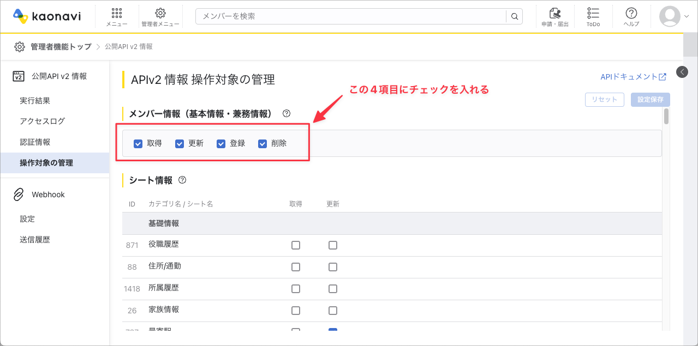Image resolution: width=698 pixels, height=346 pixels.
Task: Check 取得 for 所属履歴 row
Action: [x=296, y=289]
